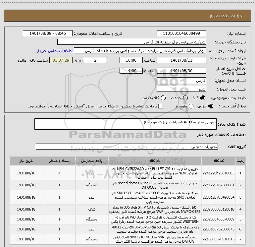
Task: Click item code 2286100752360043
Action: tap(219, 229)
